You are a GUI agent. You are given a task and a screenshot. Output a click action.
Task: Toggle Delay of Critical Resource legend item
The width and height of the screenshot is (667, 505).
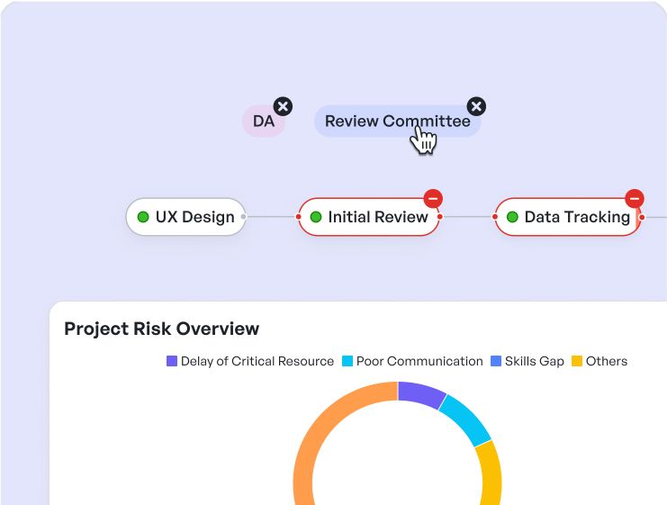250,361
